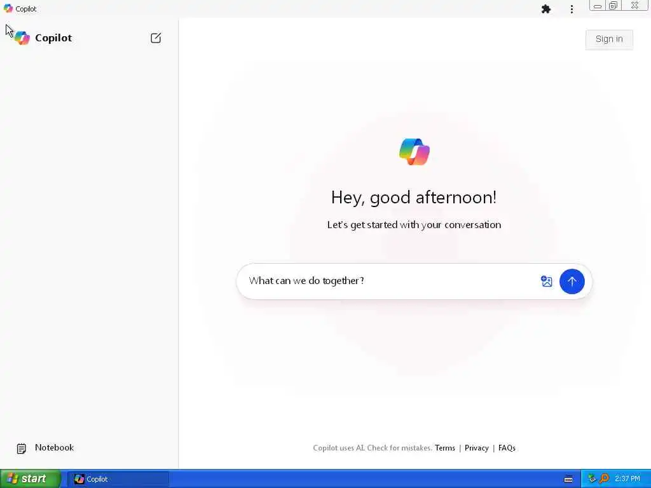
Task: Click the large Copilot logo above greeting
Action: point(415,152)
